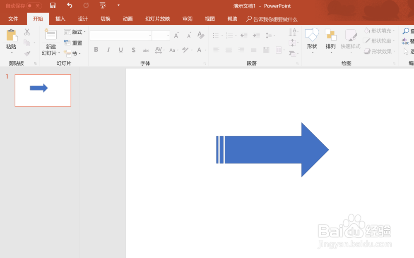Toggle italic formatting
This screenshot has height=258, width=414.
(108, 49)
